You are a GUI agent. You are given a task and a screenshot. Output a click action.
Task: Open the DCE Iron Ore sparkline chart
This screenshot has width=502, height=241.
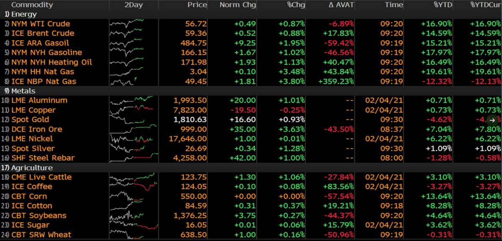(x=134, y=129)
